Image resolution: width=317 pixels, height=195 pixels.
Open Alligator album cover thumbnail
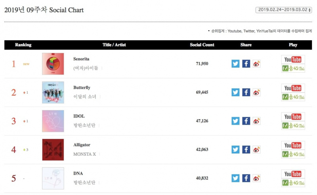[x=53, y=150]
